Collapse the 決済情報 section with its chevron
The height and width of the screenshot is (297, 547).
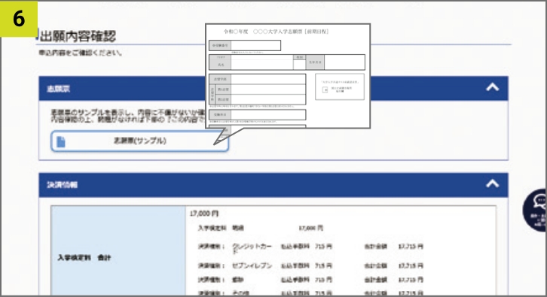[492, 183]
